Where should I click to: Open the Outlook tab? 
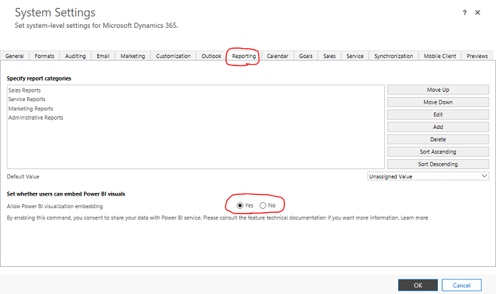[212, 56]
